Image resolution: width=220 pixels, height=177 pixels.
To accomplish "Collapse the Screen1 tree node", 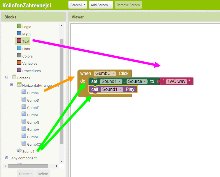I will (7, 78).
